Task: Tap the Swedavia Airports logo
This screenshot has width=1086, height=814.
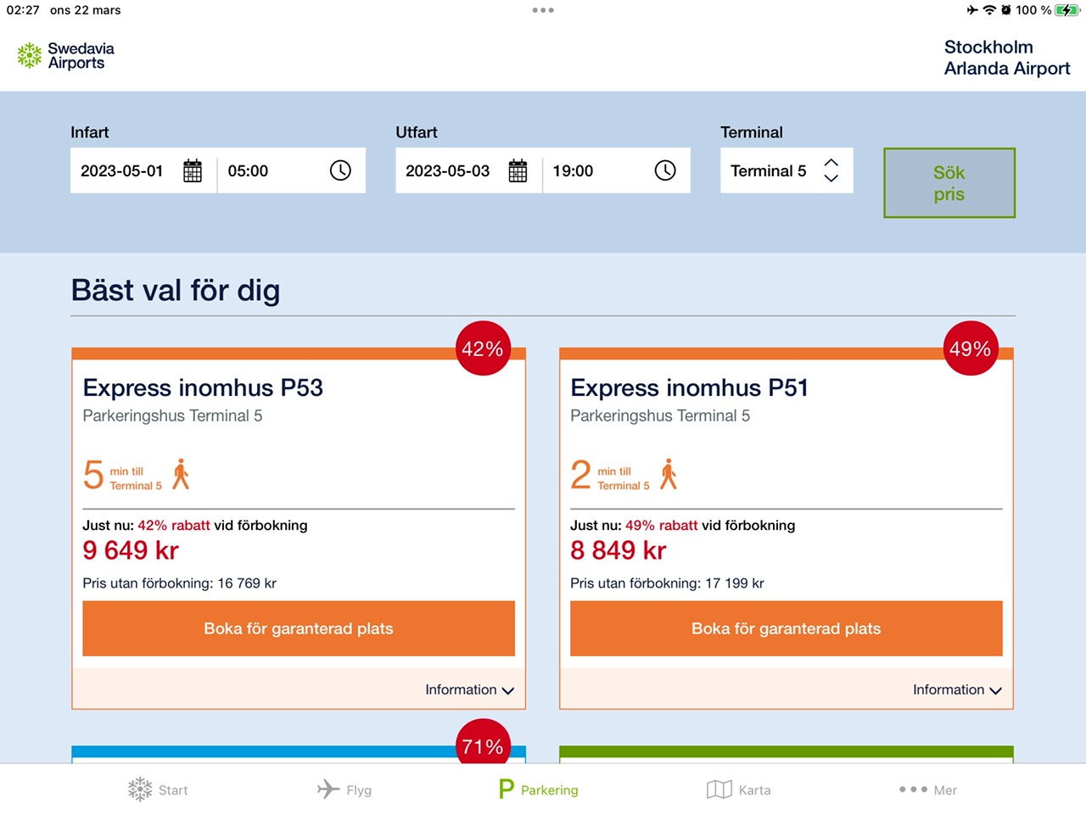Action: [65, 56]
